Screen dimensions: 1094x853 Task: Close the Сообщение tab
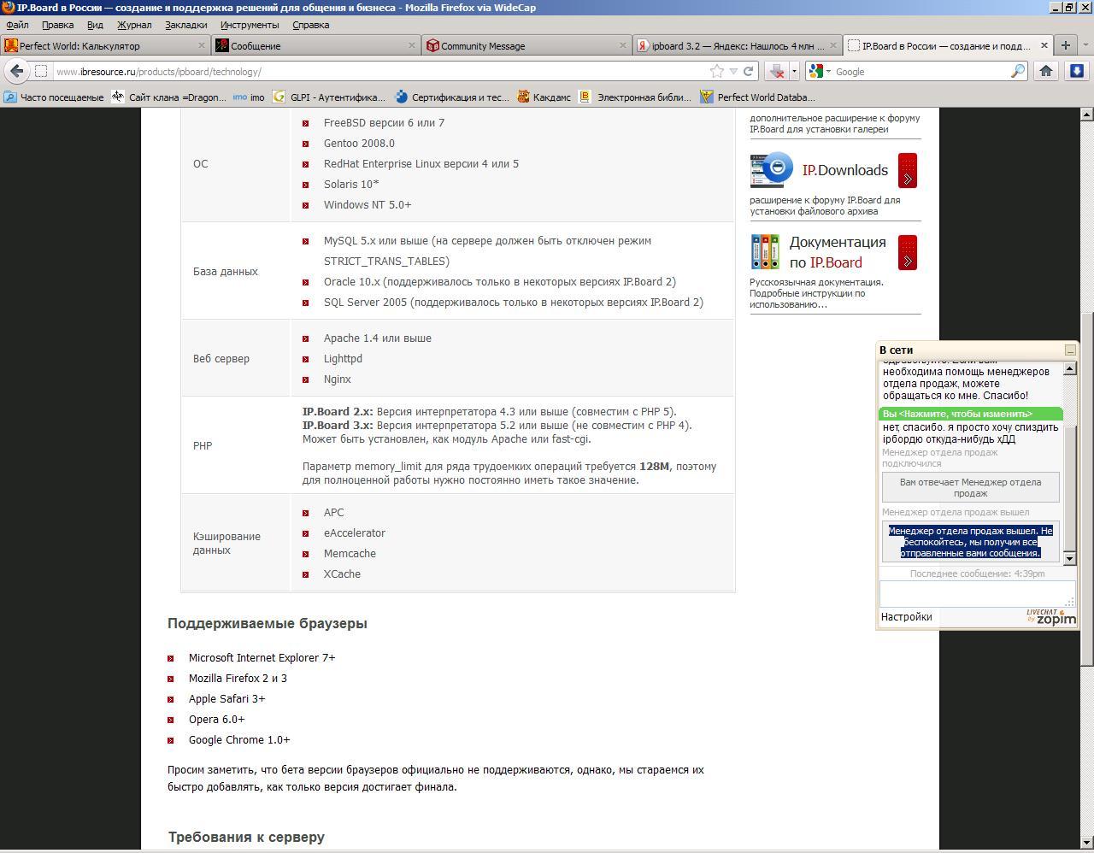tap(412, 45)
